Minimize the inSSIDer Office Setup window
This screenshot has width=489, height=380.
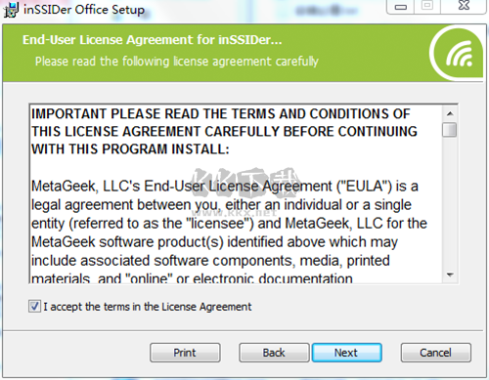(x=401, y=7)
